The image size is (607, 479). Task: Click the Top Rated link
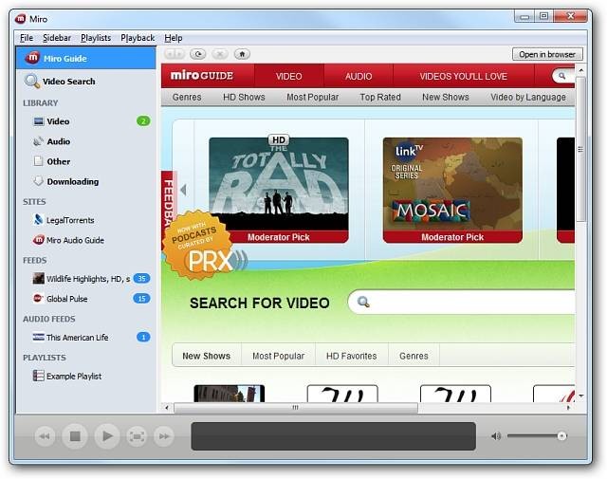pyautogui.click(x=380, y=97)
